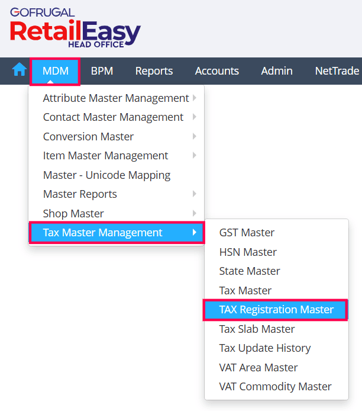The height and width of the screenshot is (411, 362).
Task: Click the GoFrugal RetailEasy Head Office logo
Action: coord(75,28)
